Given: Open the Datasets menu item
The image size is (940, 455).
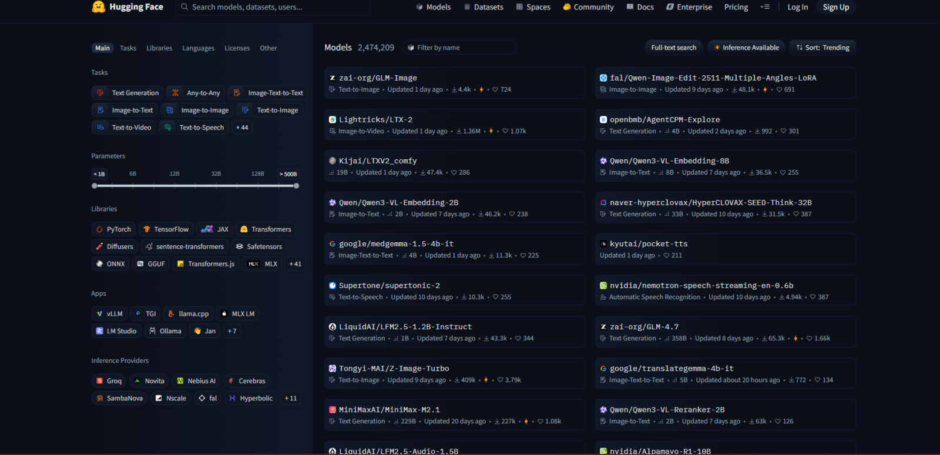Looking at the screenshot, I should coord(484,7).
